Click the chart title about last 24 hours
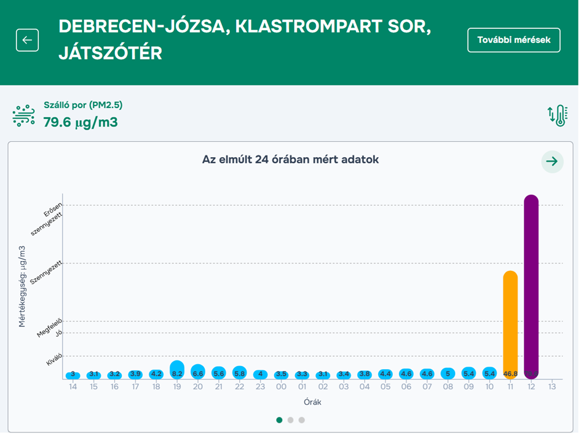This screenshot has width=581, height=444. pyautogui.click(x=290, y=160)
